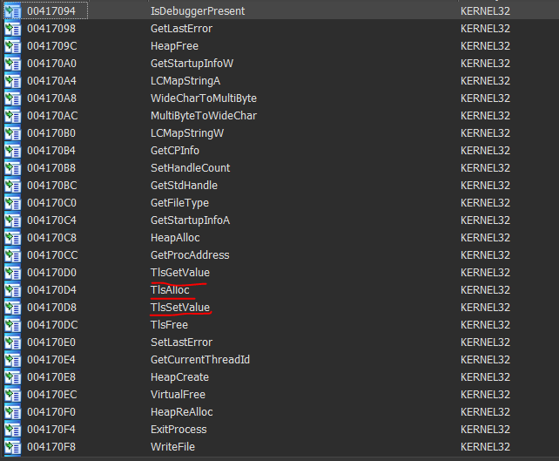Select the icon next to VirtualFree
Image resolution: width=559 pixels, height=461 pixels.
pyautogui.click(x=13, y=395)
